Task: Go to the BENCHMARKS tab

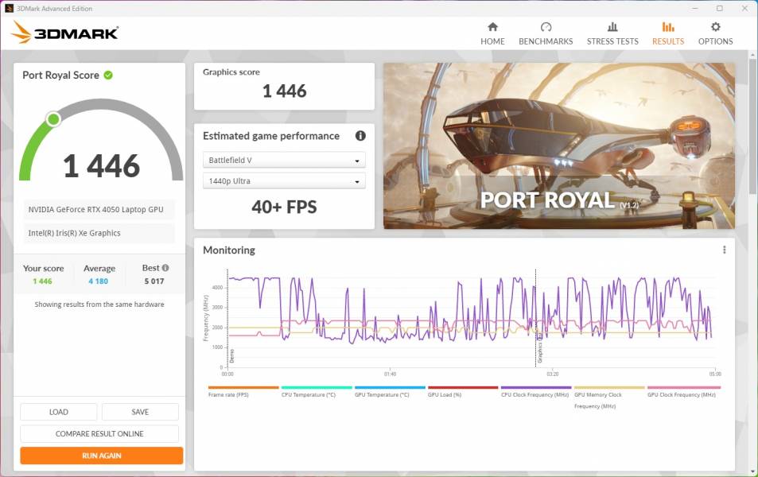Action: [546, 34]
